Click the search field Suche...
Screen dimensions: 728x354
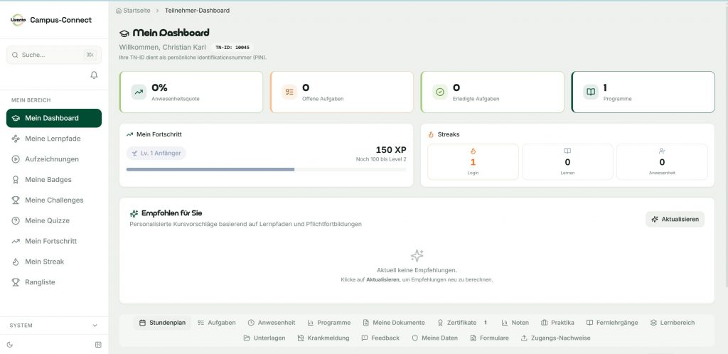54,55
